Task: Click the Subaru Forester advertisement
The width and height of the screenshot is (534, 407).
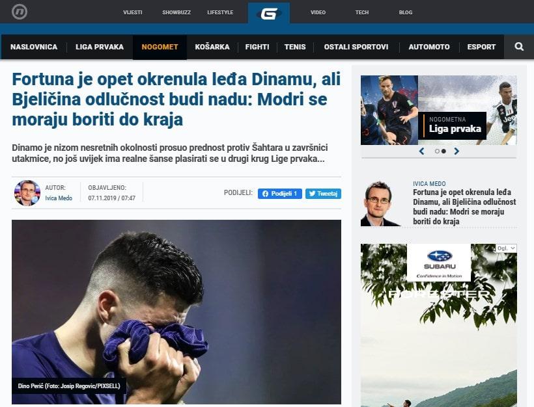Action: [439, 325]
